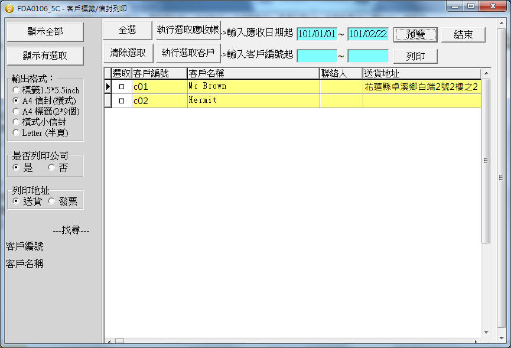Click the 客戶名稱 search label
This screenshot has width=511, height=348.
click(25, 264)
